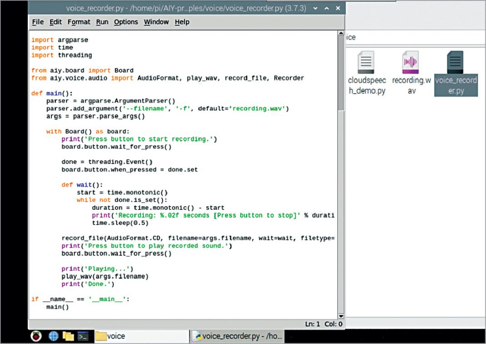Open the Format menu
486x344 pixels.
point(79,22)
